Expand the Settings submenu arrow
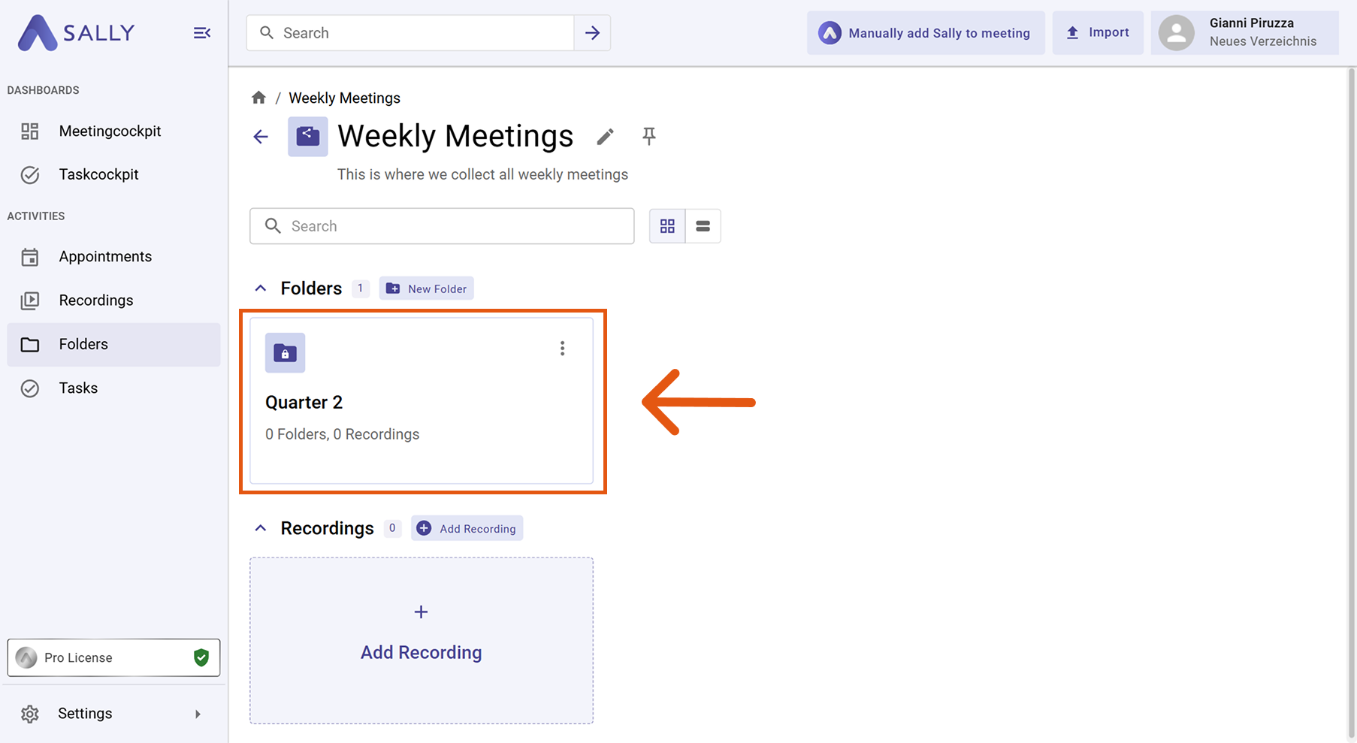 (x=198, y=714)
